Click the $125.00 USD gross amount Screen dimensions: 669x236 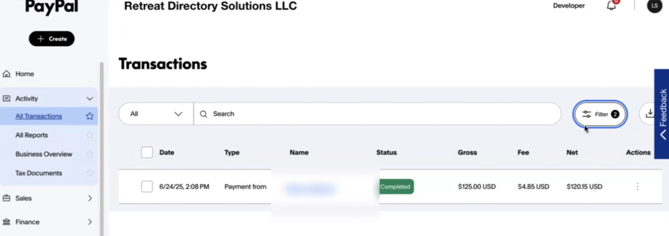[x=476, y=186]
